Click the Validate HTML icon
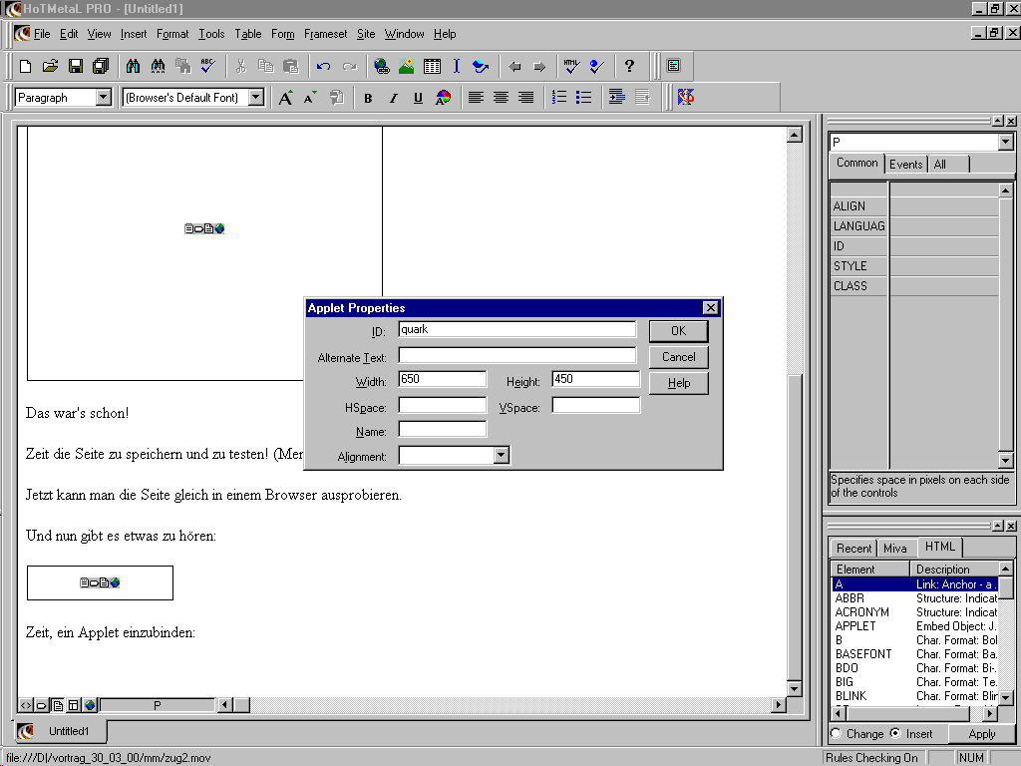 coord(570,67)
